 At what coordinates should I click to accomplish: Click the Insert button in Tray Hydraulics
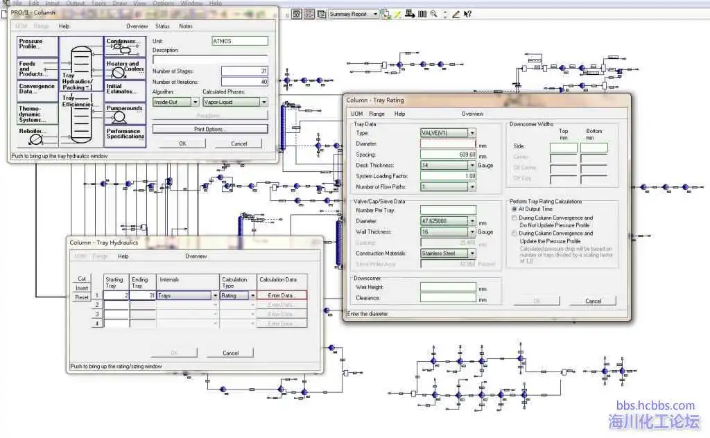(x=82, y=288)
